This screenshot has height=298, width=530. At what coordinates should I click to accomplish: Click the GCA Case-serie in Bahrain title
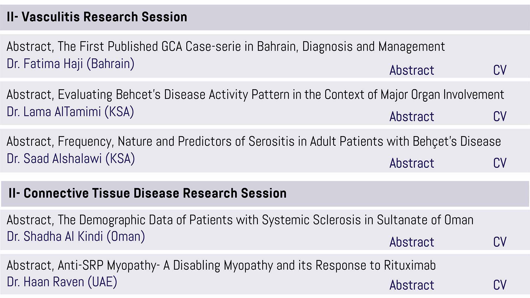[x=226, y=47]
